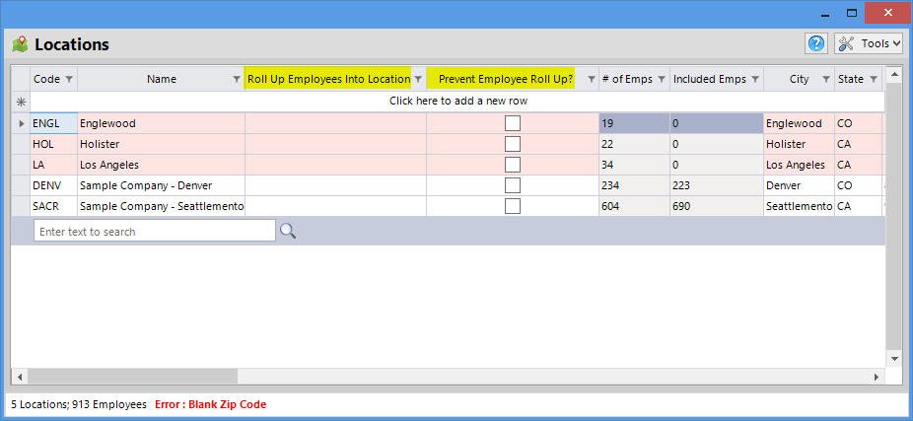This screenshot has width=913, height=421.
Task: Click the horizontal scrollbar thumb
Action: [x=132, y=377]
